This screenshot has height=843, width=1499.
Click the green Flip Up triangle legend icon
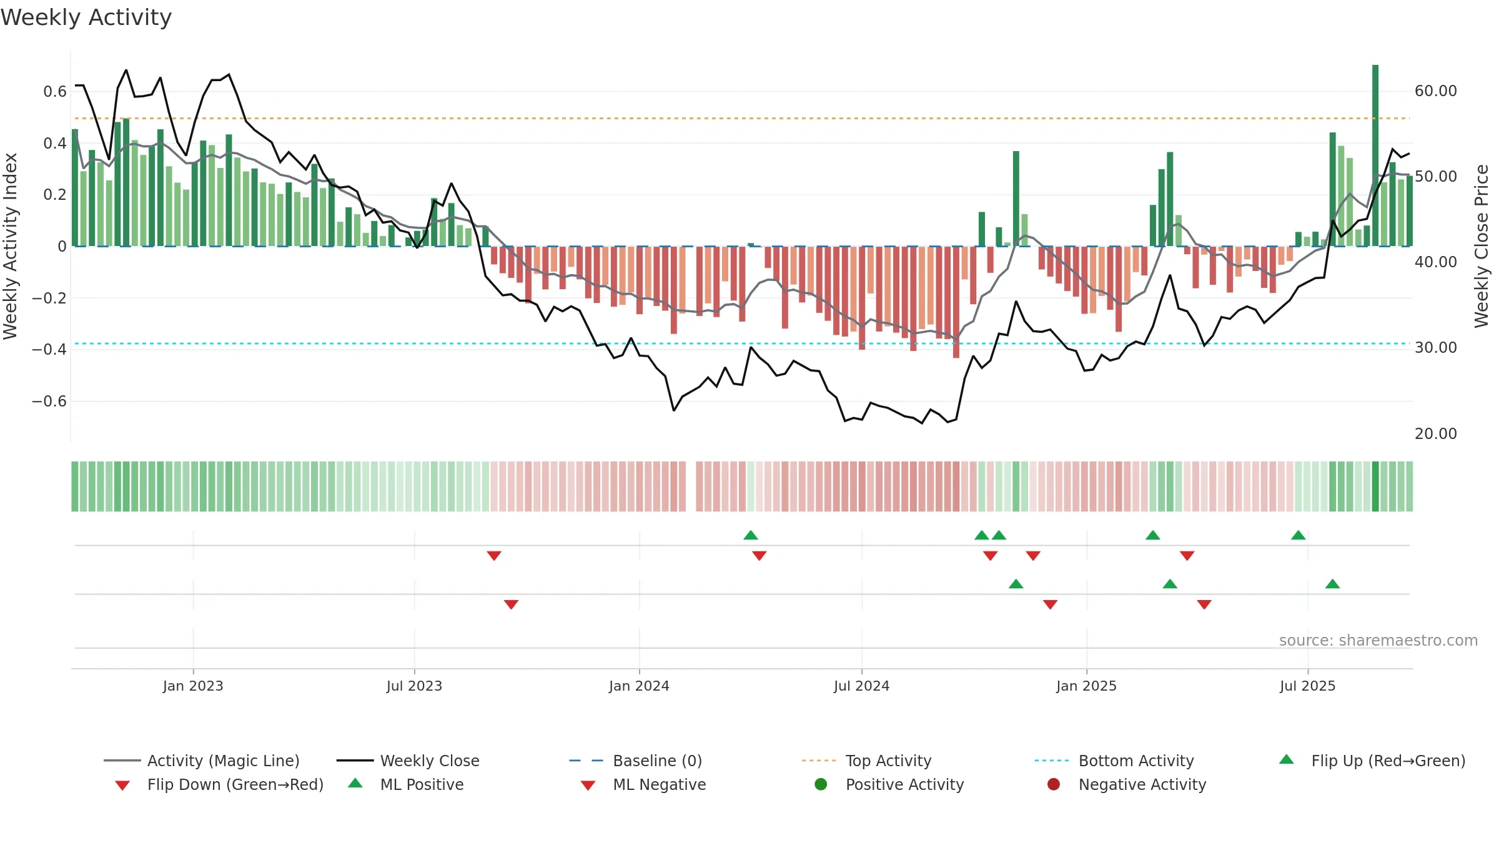1286,759
